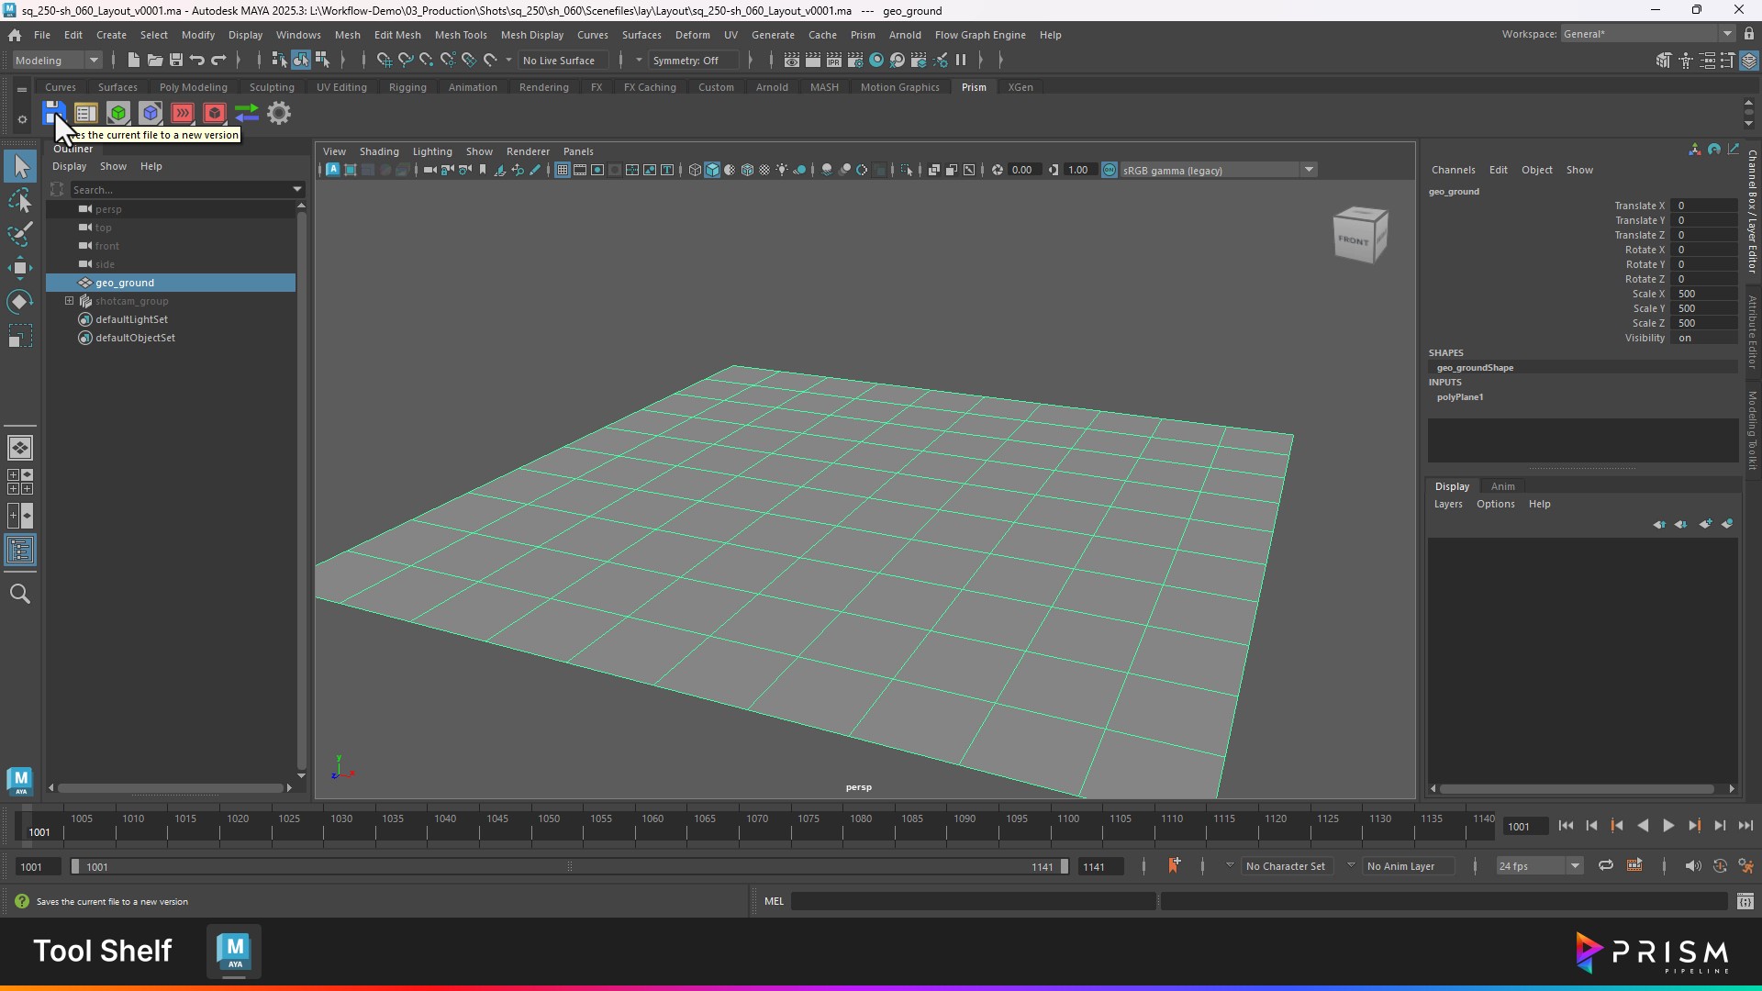Image resolution: width=1762 pixels, height=991 pixels.
Task: Click the Open Scene folder icon
Action: pos(155,61)
